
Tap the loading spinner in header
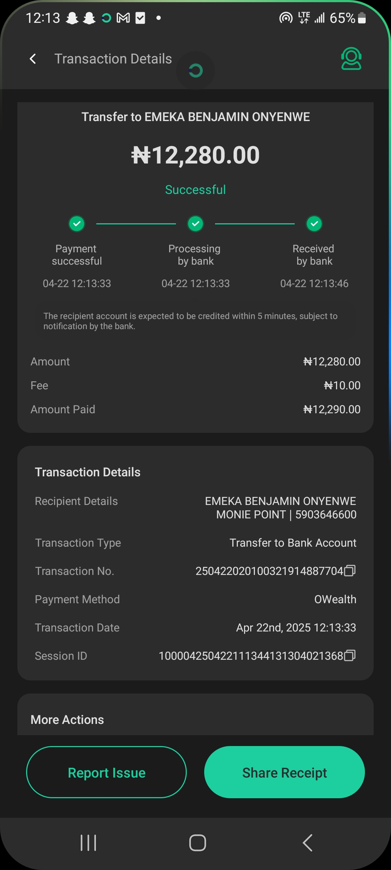click(x=195, y=70)
